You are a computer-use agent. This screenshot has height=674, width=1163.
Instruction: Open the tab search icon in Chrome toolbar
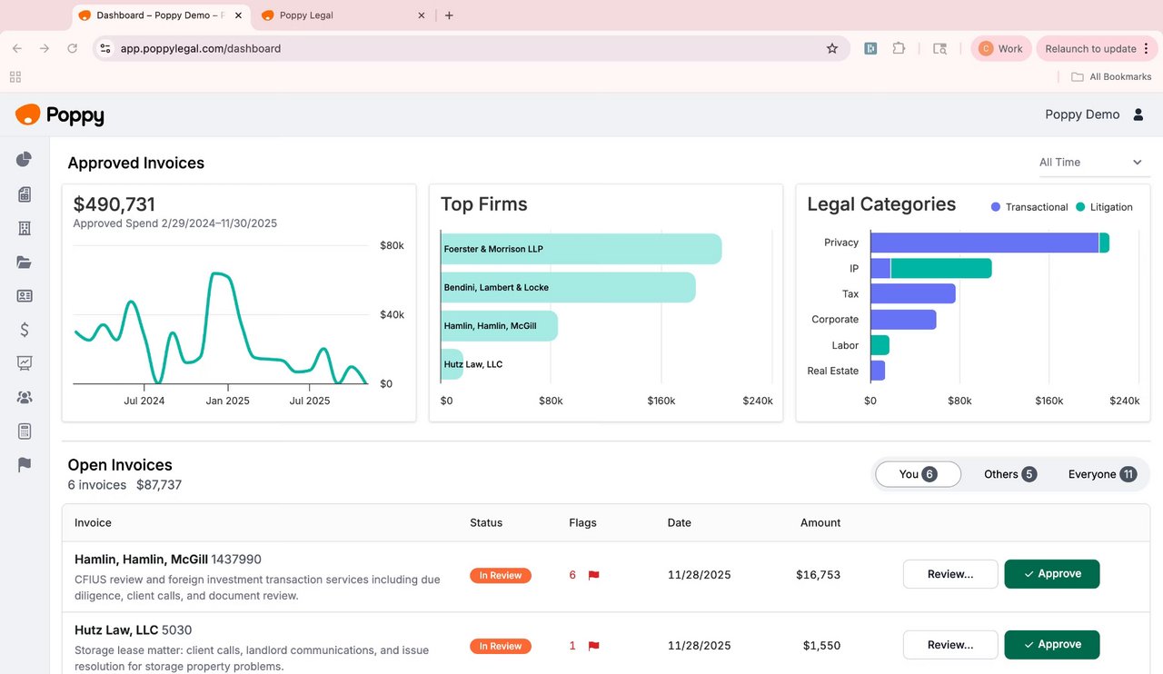click(940, 49)
